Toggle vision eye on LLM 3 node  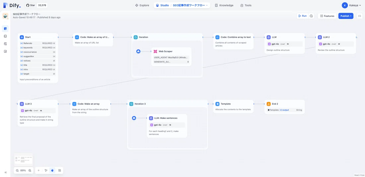(41, 111)
